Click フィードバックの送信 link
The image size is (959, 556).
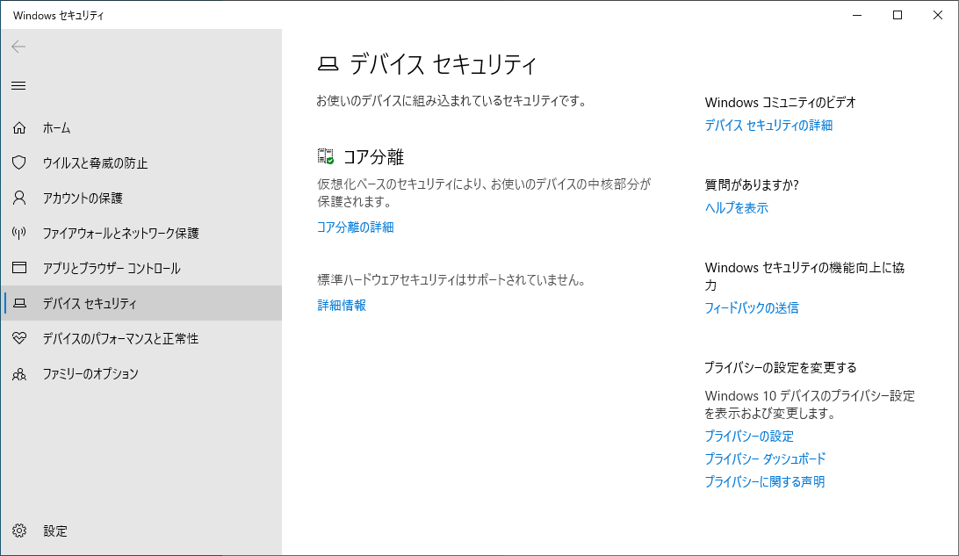click(x=752, y=308)
